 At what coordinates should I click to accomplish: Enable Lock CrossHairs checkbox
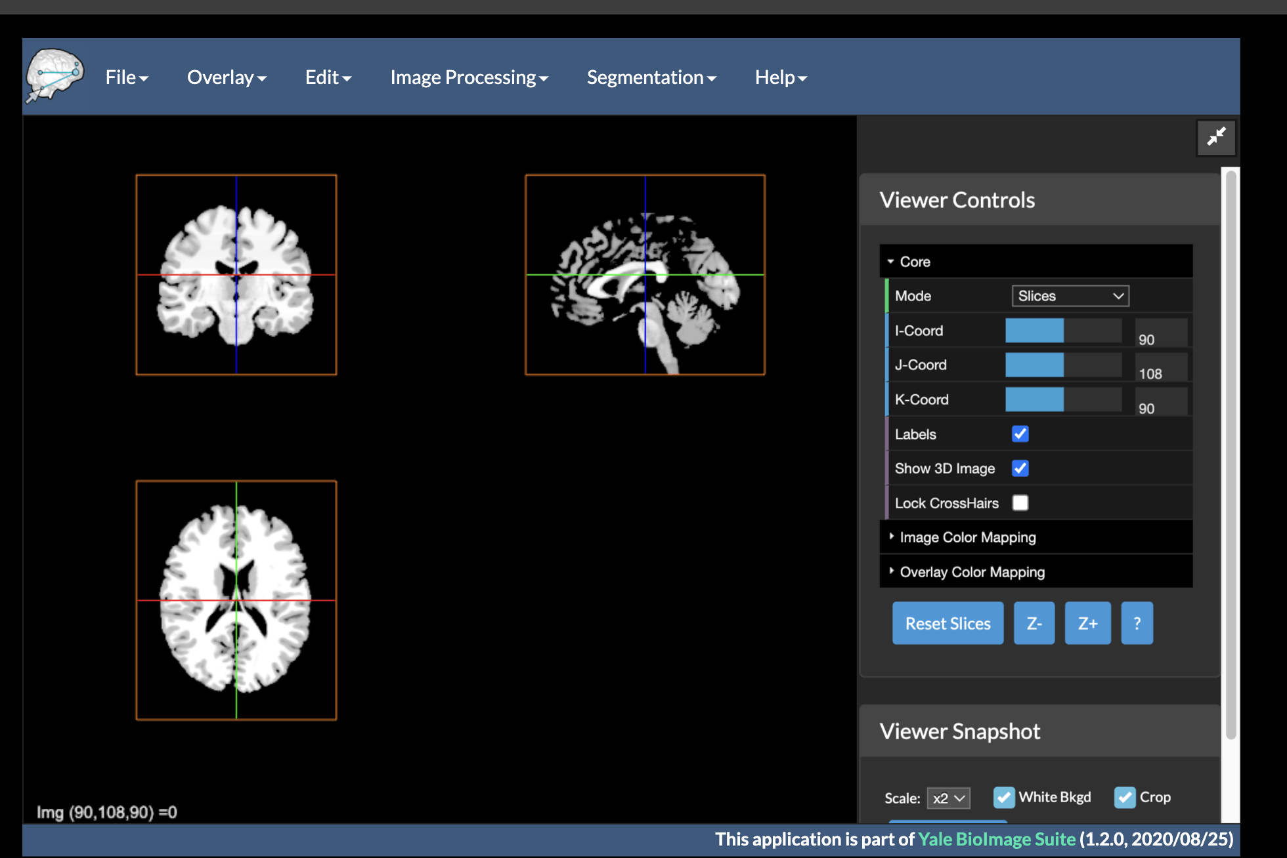tap(1020, 503)
